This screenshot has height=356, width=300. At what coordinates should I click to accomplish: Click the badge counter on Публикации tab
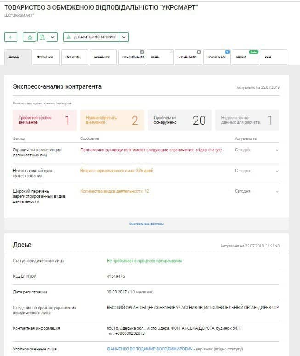pos(142,52)
